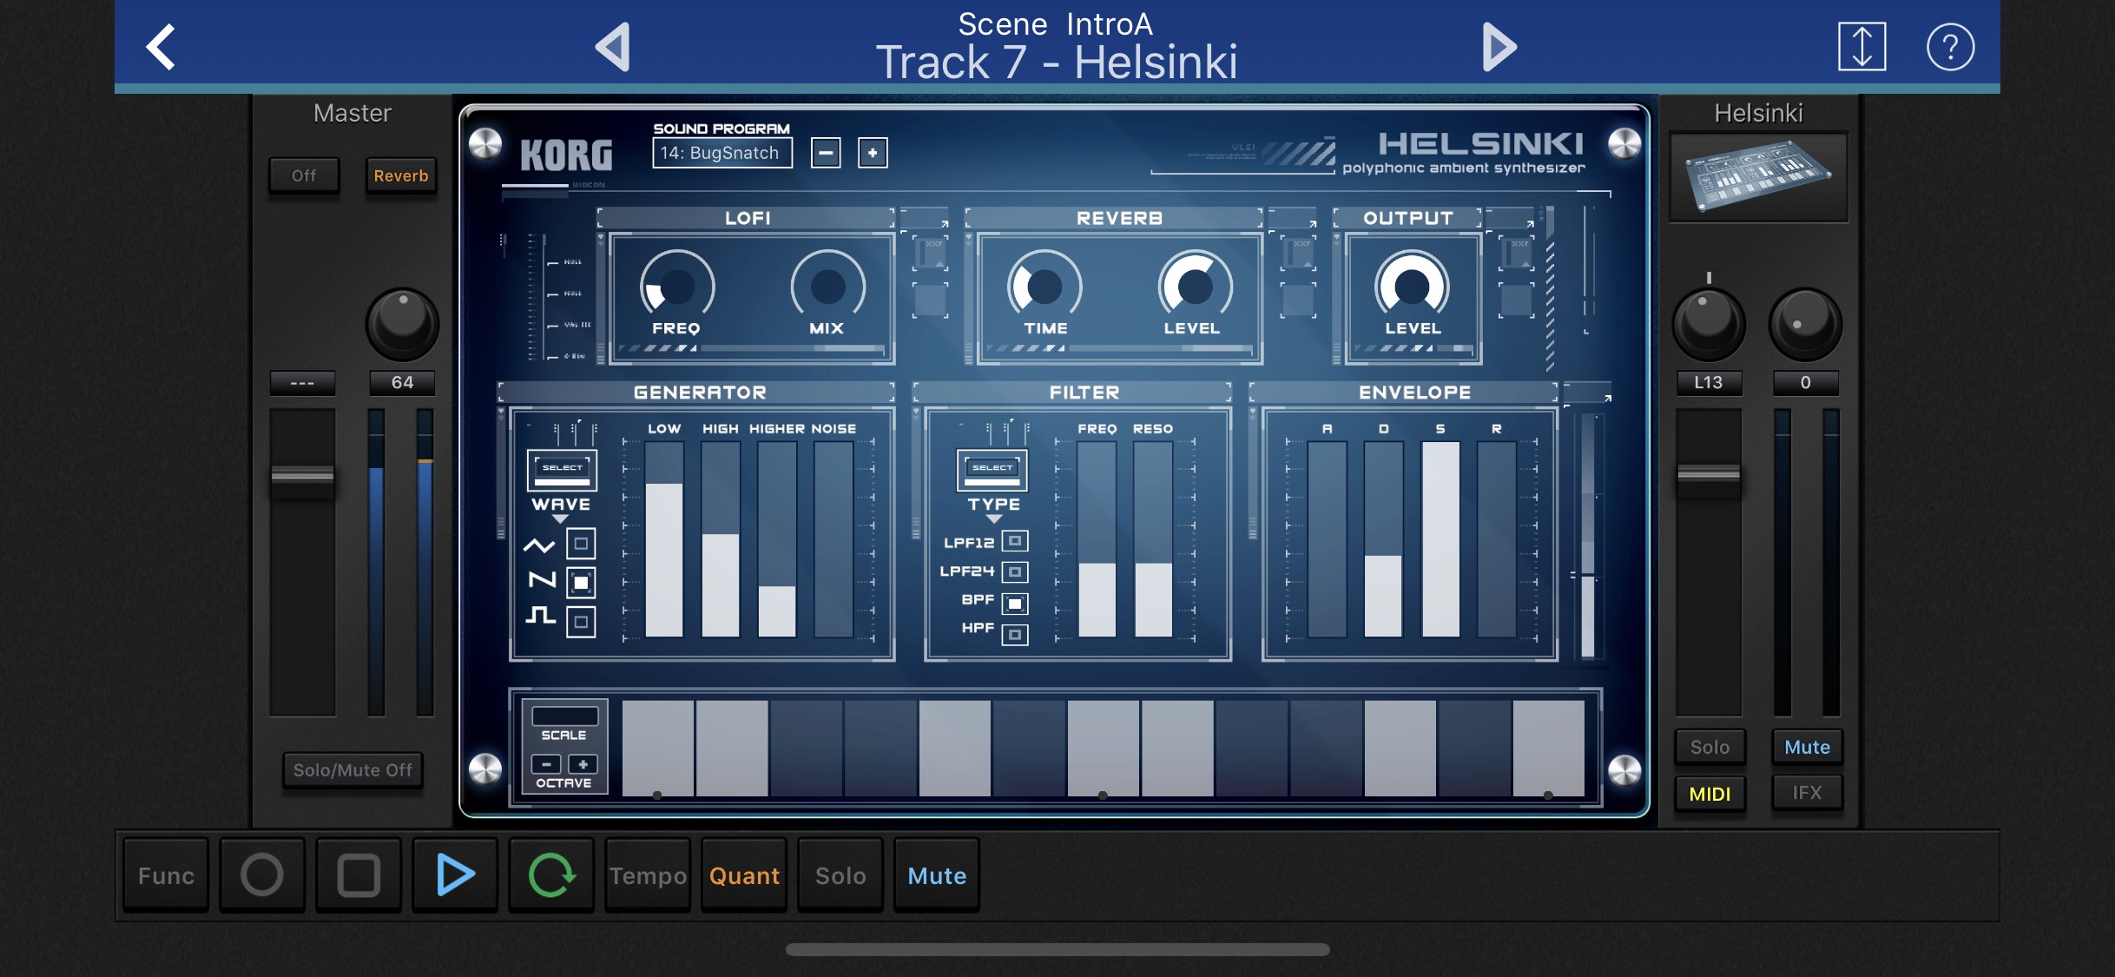Image resolution: width=2115 pixels, height=977 pixels.
Task: Open the yellow MIDI settings button
Action: pos(1710,794)
